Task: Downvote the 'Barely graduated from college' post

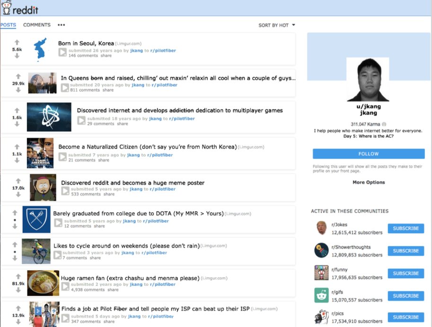Action: [15, 226]
